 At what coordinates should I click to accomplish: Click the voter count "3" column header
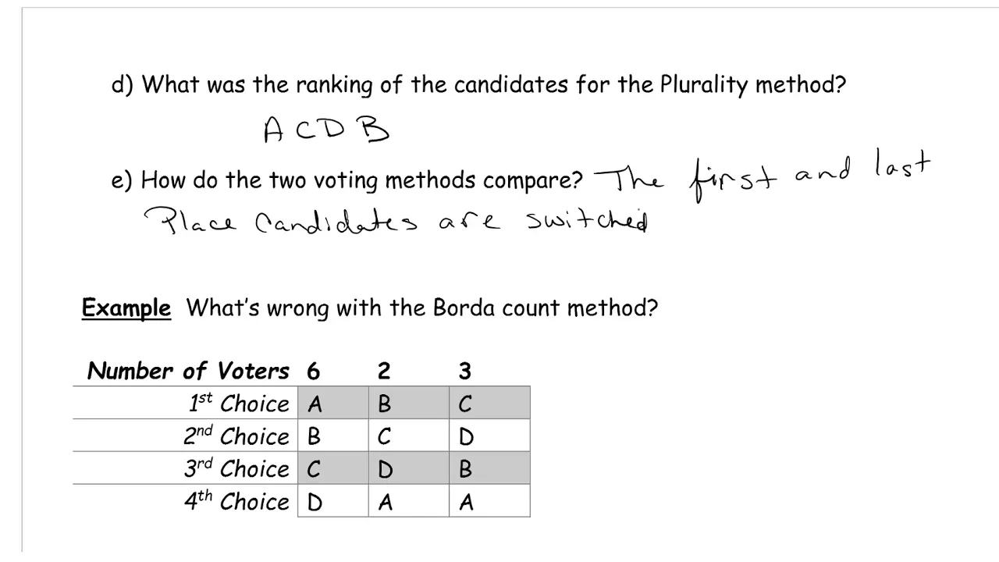click(x=465, y=372)
